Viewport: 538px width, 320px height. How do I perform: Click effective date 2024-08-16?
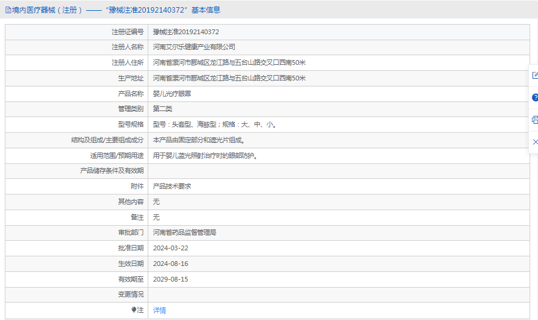tap(171, 264)
